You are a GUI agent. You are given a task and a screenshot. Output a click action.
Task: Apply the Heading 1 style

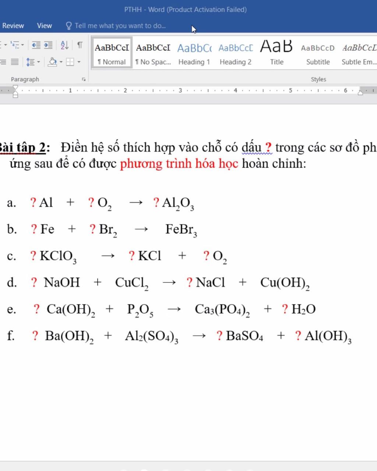pos(194,53)
